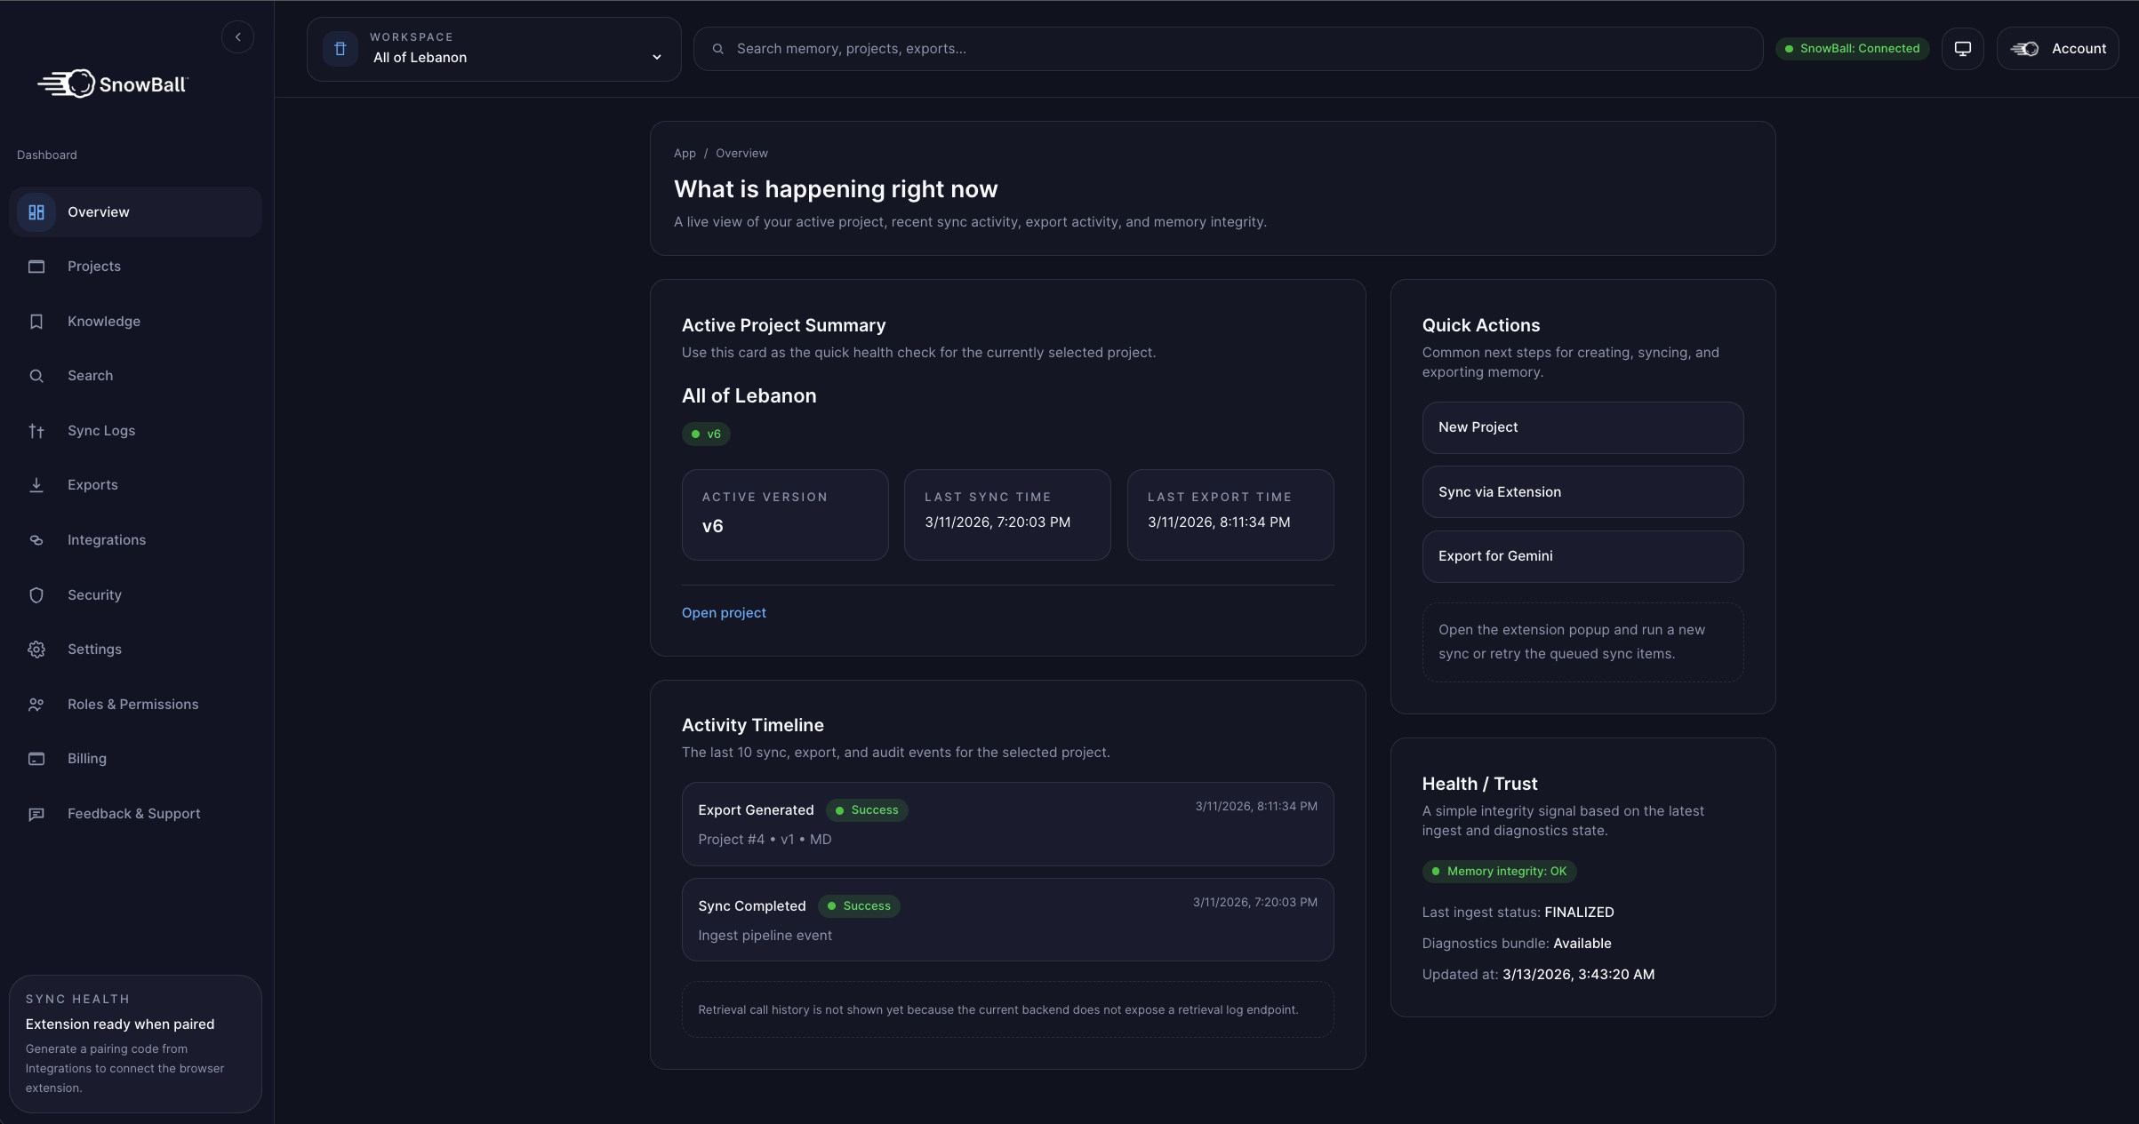Click the Open project link
Screen dimensions: 2139x1124
[724, 613]
